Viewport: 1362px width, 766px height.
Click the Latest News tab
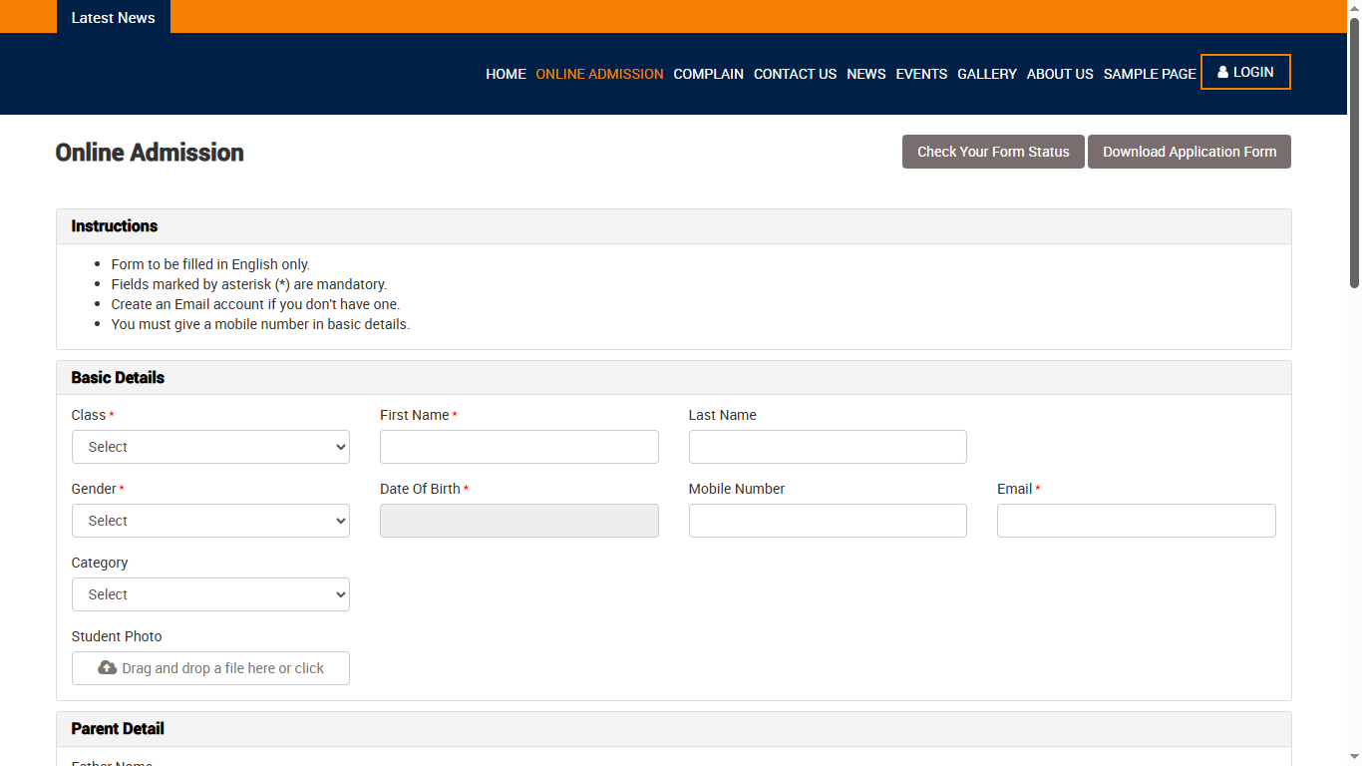pos(113,17)
